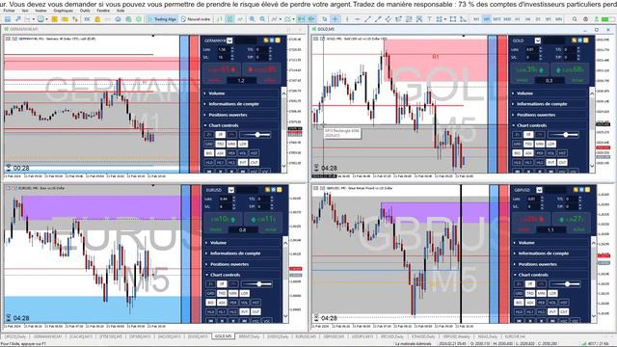Click S/L input field in GOLD panel
This screenshot has width=617, height=347.
(531, 57)
